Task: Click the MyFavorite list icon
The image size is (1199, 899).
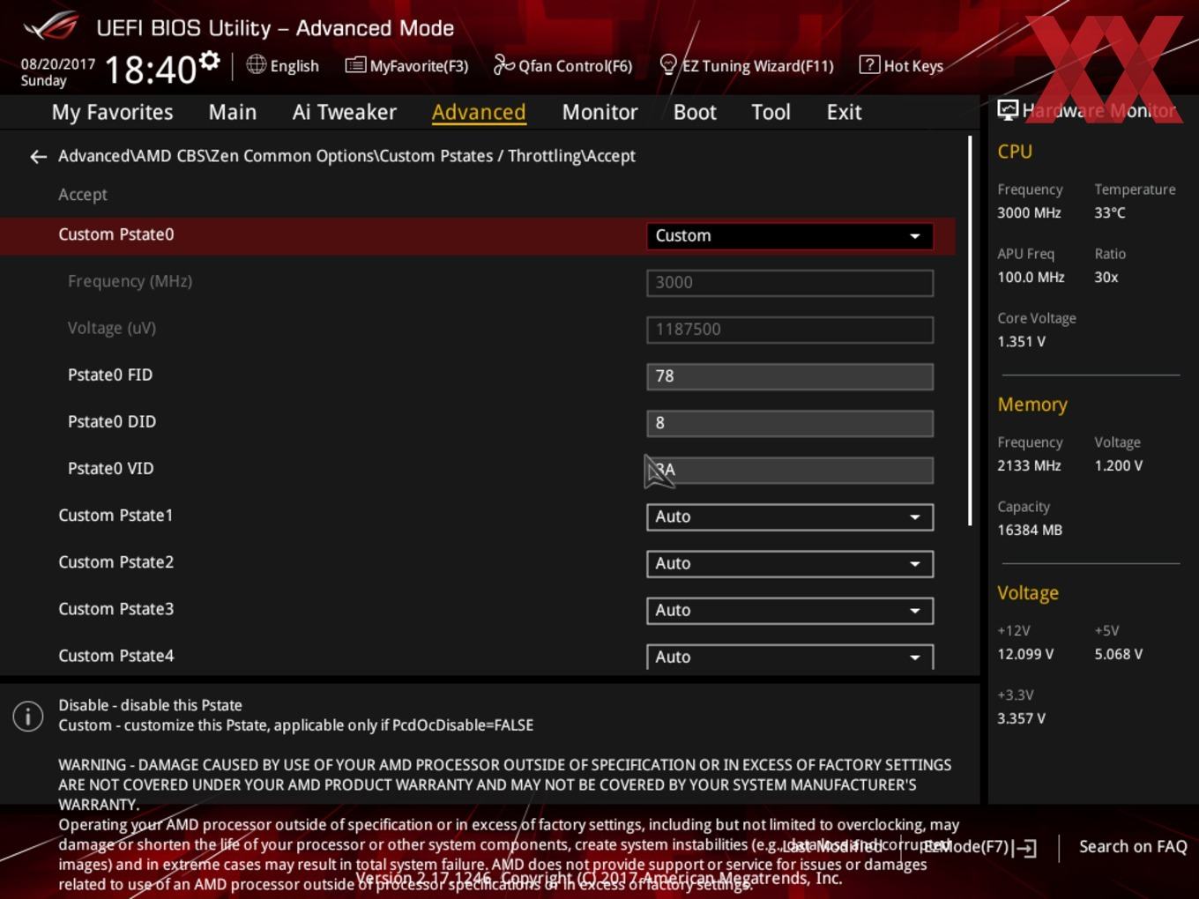Action: pos(355,65)
